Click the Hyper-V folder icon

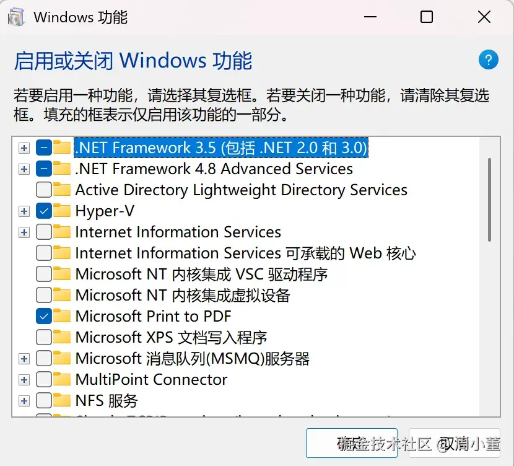click(x=62, y=211)
